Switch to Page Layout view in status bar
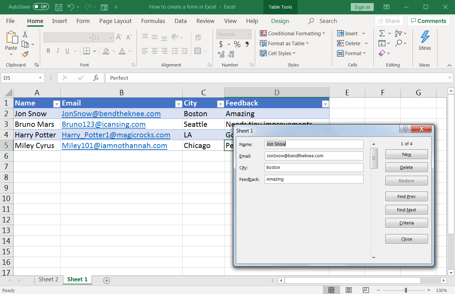 click(x=348, y=290)
